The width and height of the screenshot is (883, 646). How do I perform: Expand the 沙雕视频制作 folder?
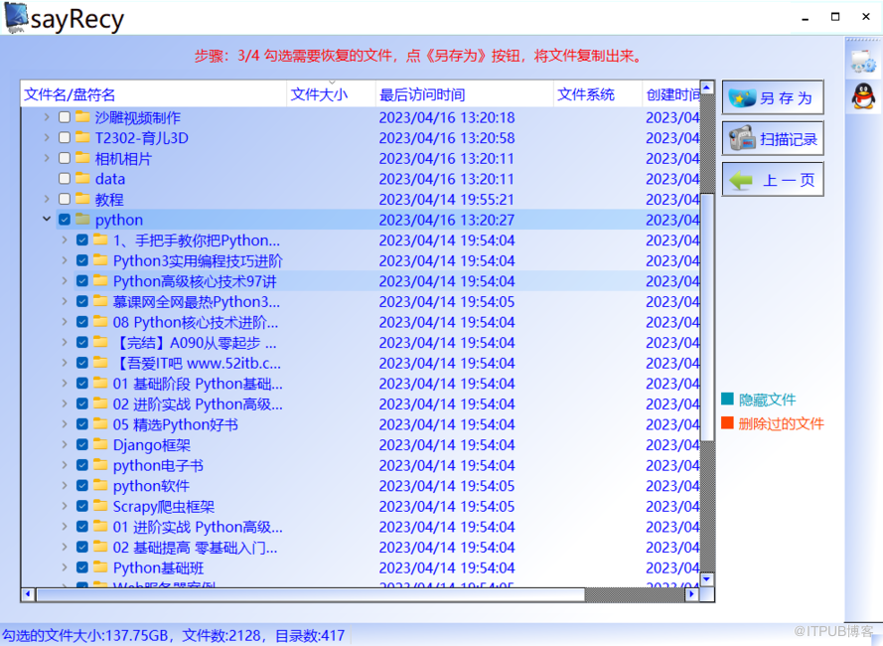pos(47,117)
